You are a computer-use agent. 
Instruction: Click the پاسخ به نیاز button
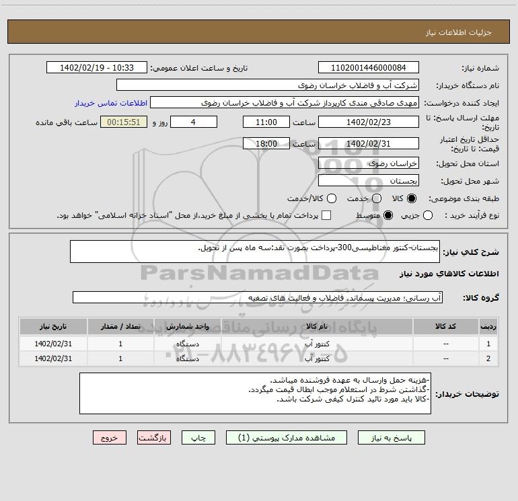tap(391, 438)
